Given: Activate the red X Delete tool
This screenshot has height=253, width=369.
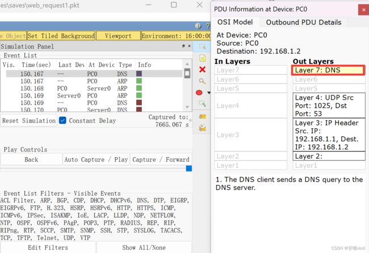Looking at the screenshot, I should click(203, 69).
